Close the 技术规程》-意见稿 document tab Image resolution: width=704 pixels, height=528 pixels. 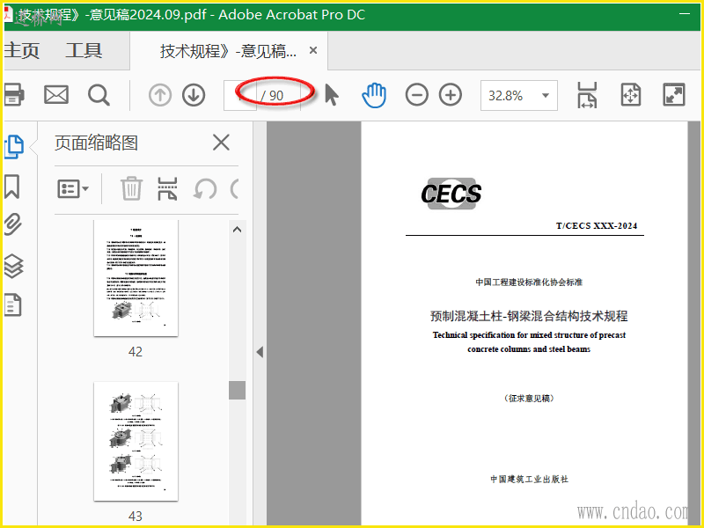click(x=313, y=50)
